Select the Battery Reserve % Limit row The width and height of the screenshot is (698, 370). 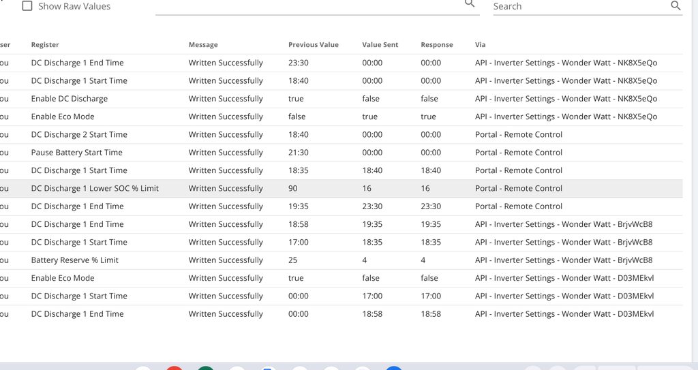(74, 260)
